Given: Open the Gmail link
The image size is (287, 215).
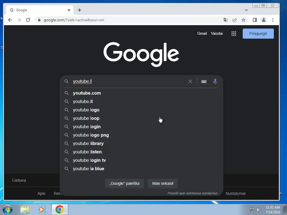Looking at the screenshot, I should coord(202,34).
